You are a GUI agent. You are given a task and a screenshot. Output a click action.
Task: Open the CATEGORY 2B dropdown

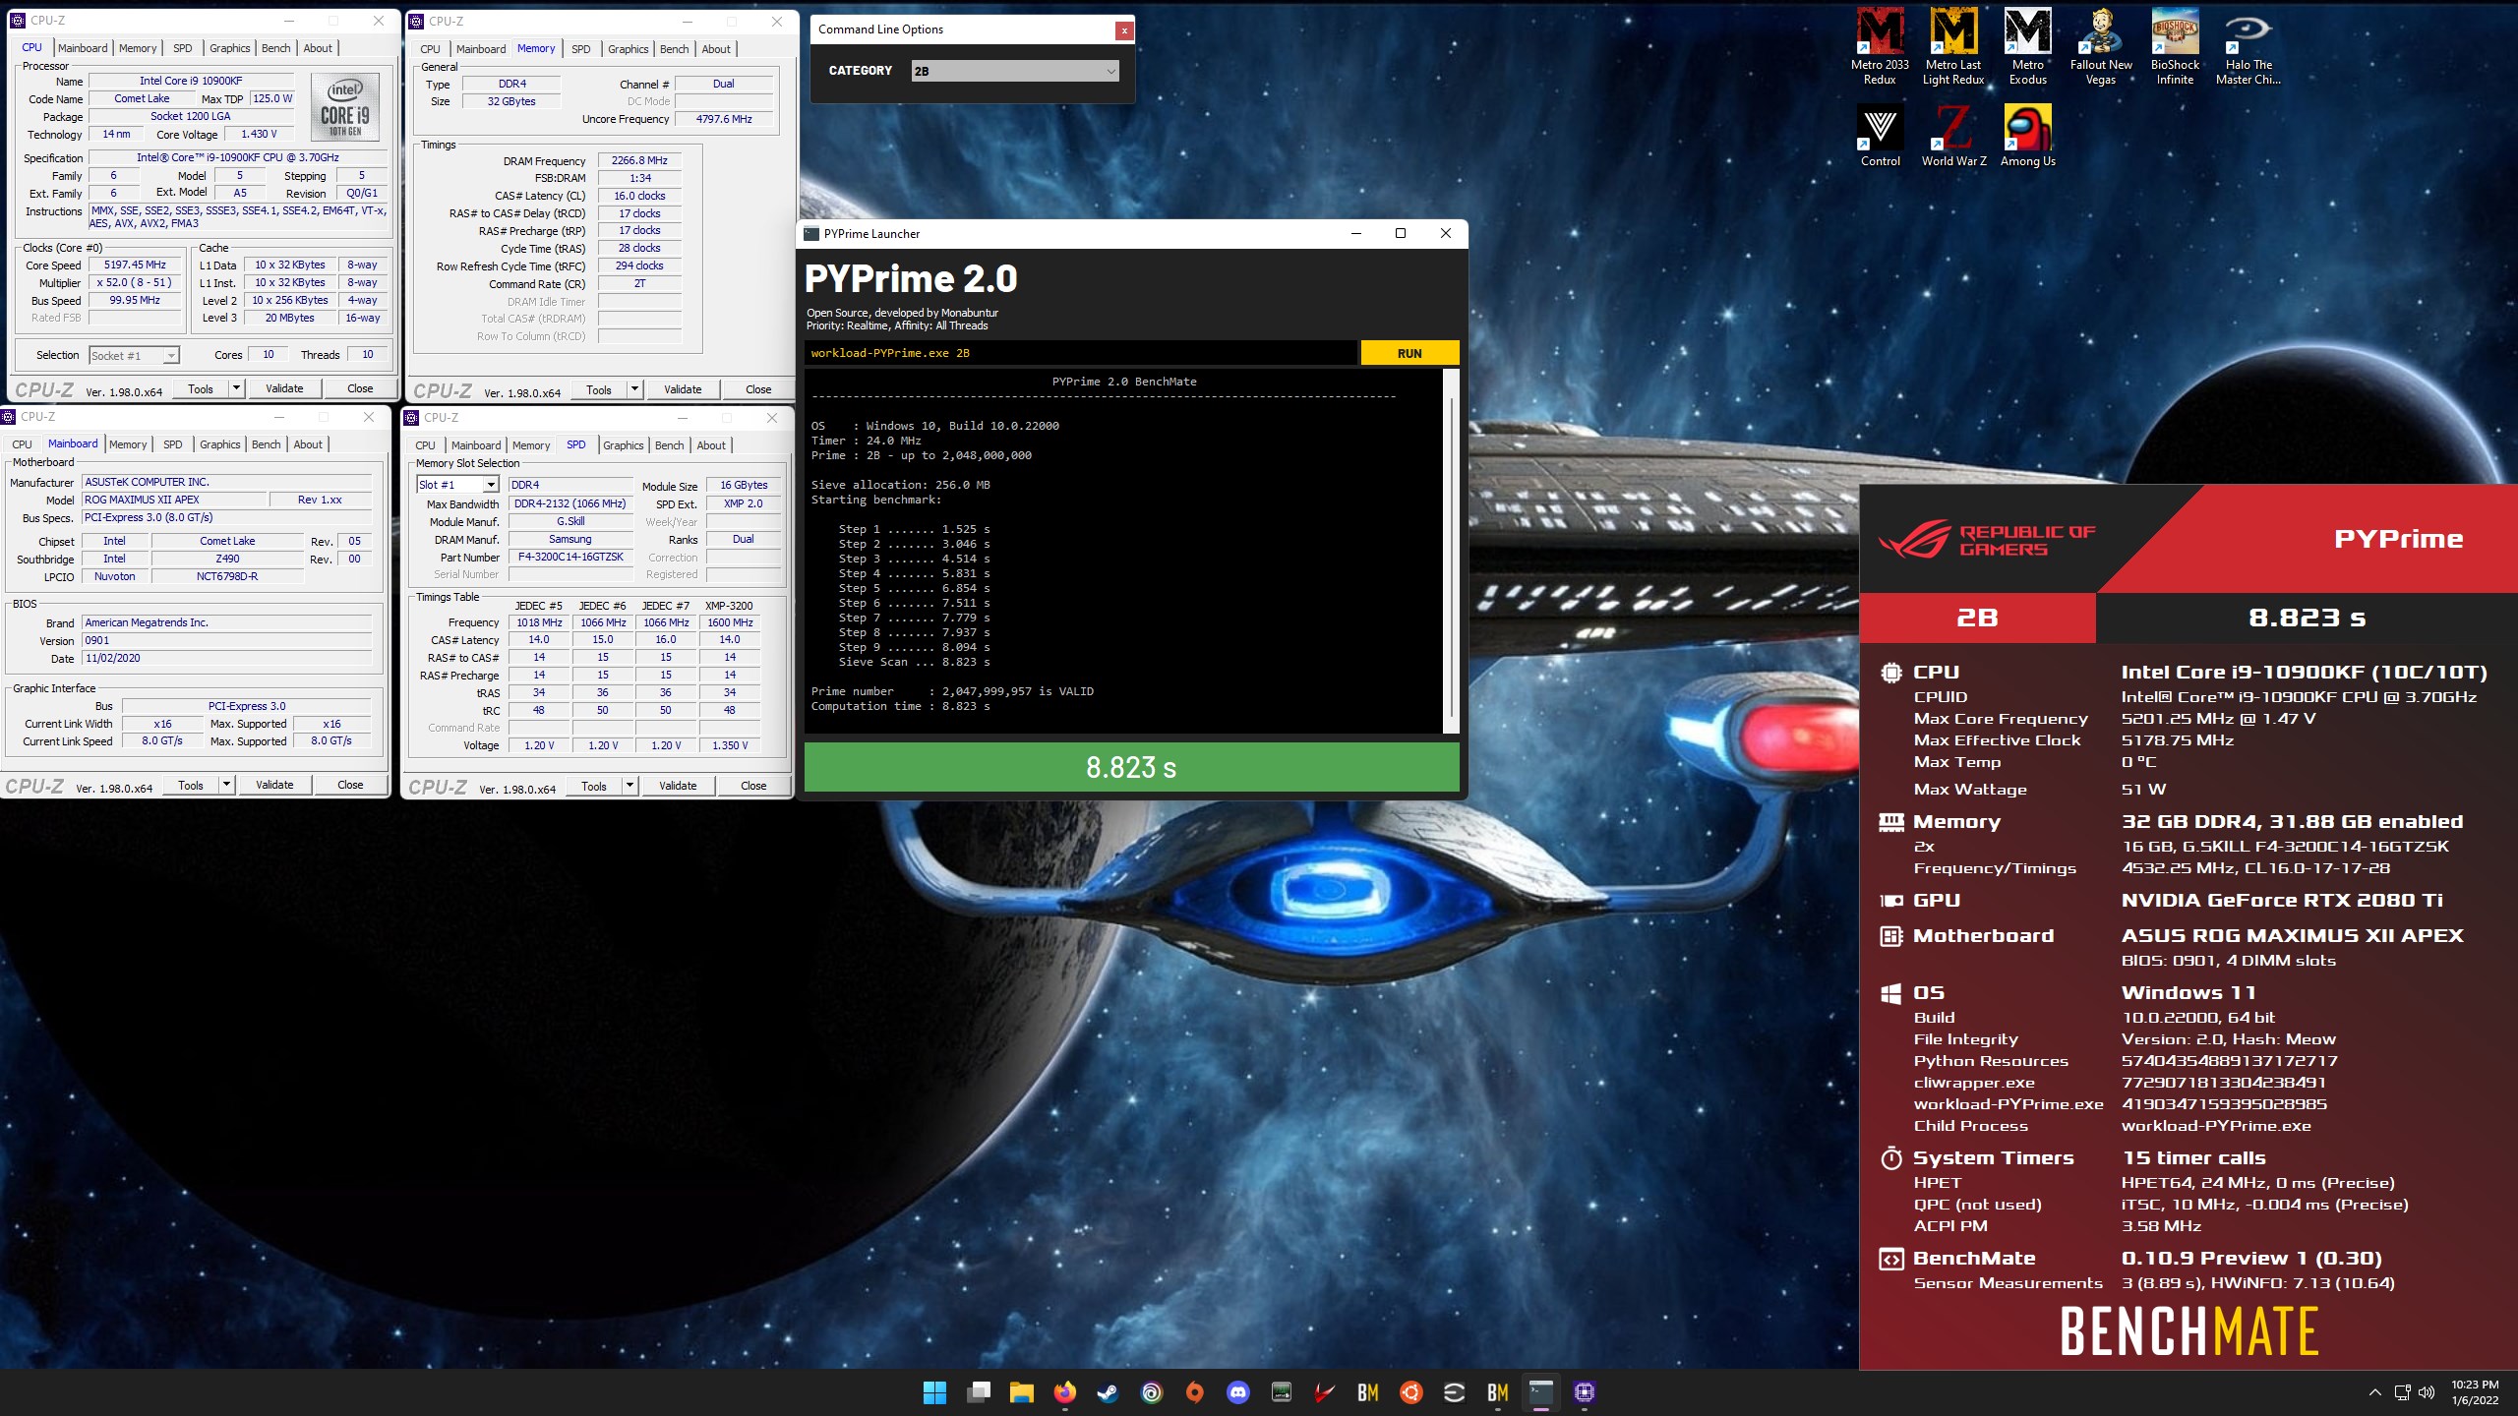(x=1015, y=71)
